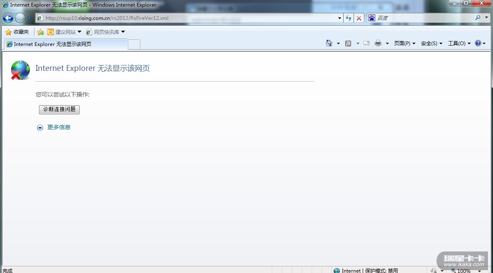
Task: Expand the Print options dropdown arrow
Action: (387, 43)
